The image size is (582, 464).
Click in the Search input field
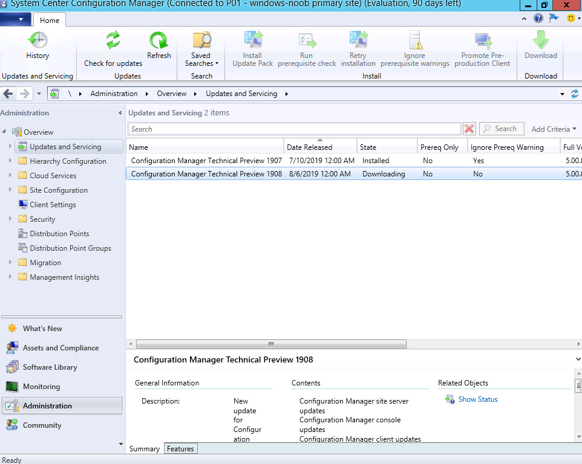pos(295,129)
